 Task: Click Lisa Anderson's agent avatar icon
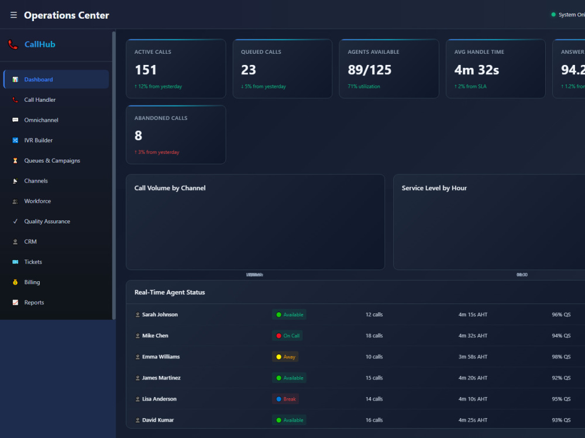pos(137,399)
